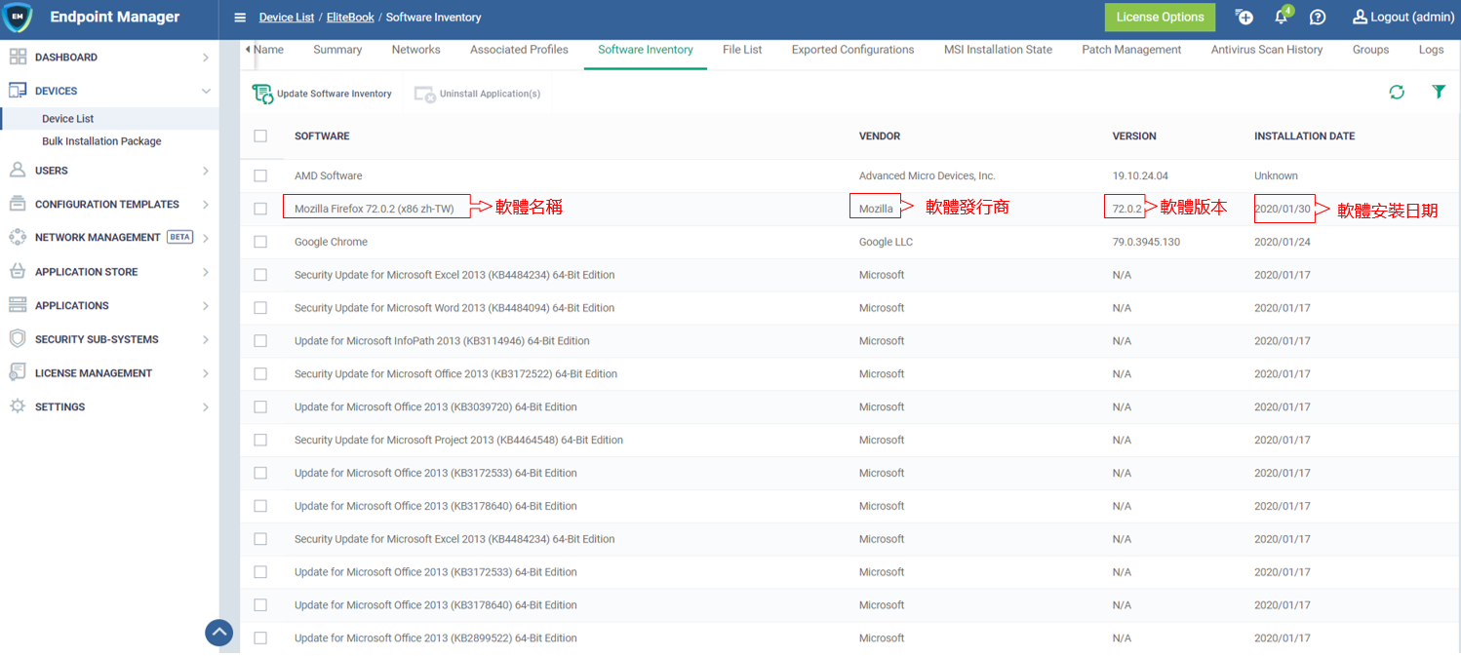This screenshot has height=656, width=1461.
Task: Follow the EliteBook breadcrumb link
Action: coord(350,18)
